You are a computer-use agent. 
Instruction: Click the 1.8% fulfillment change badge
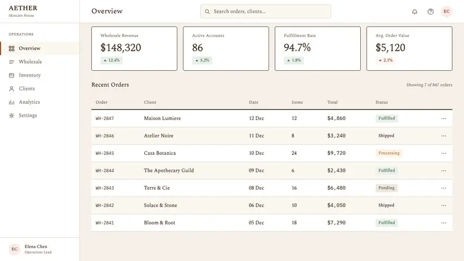point(294,60)
